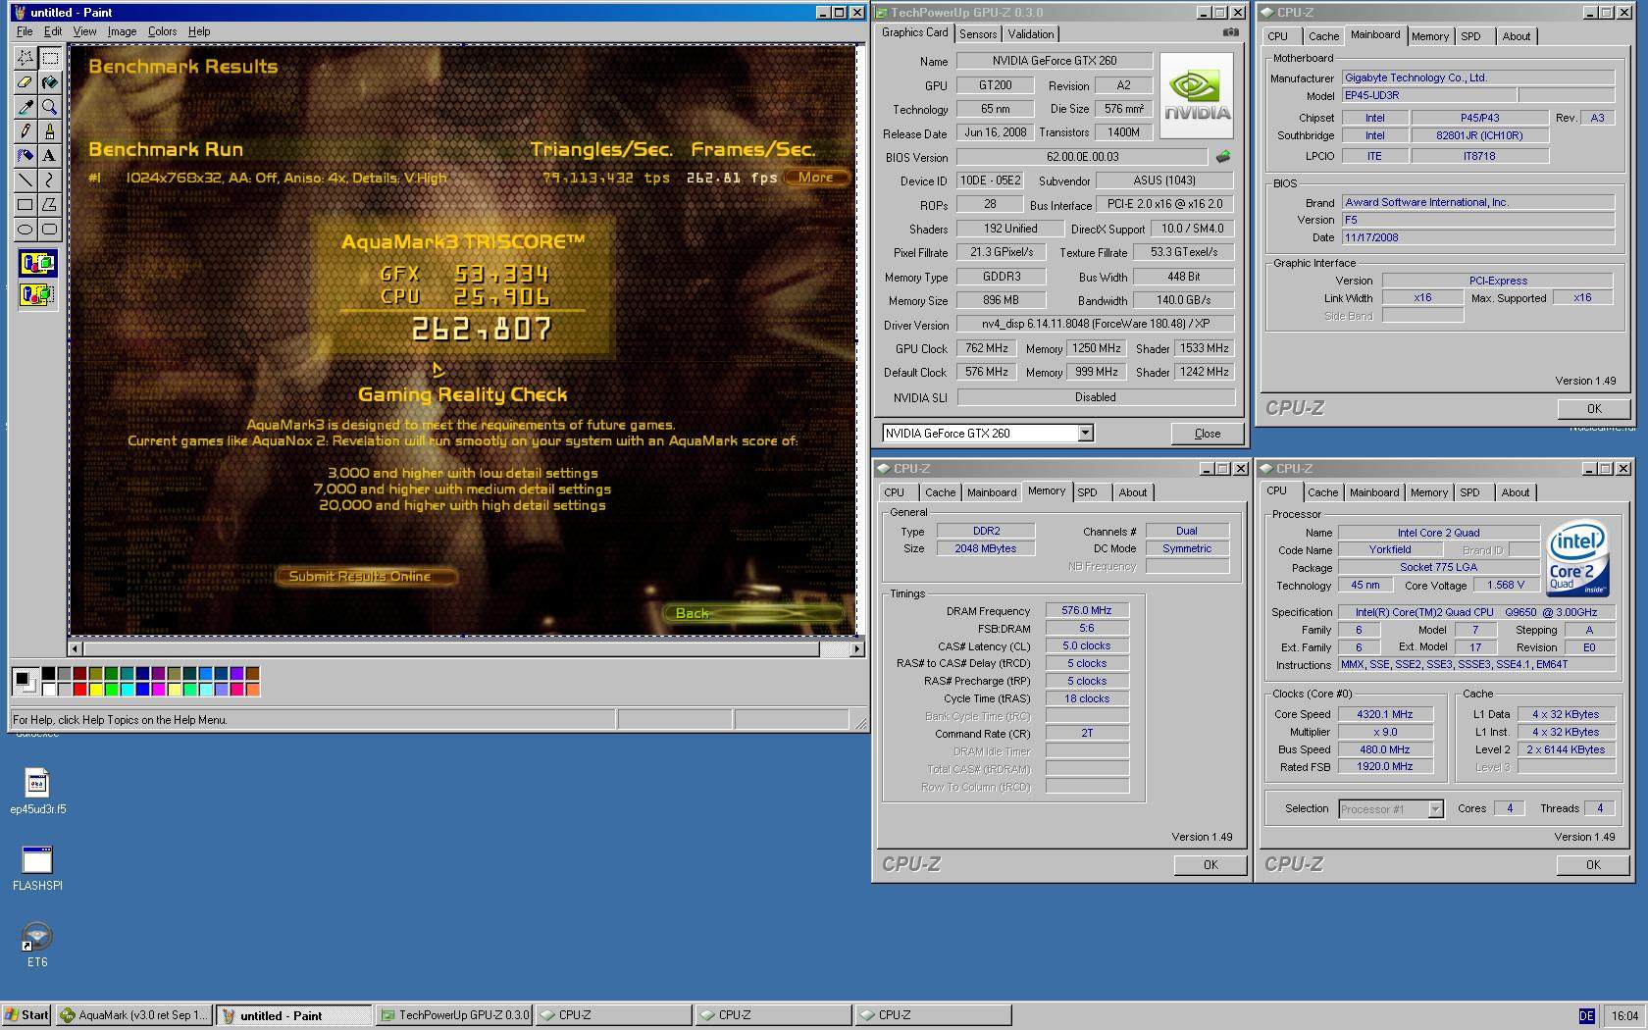Choose the transparent selection option in Paint
This screenshot has height=1030, width=1648.
pyautogui.click(x=37, y=294)
